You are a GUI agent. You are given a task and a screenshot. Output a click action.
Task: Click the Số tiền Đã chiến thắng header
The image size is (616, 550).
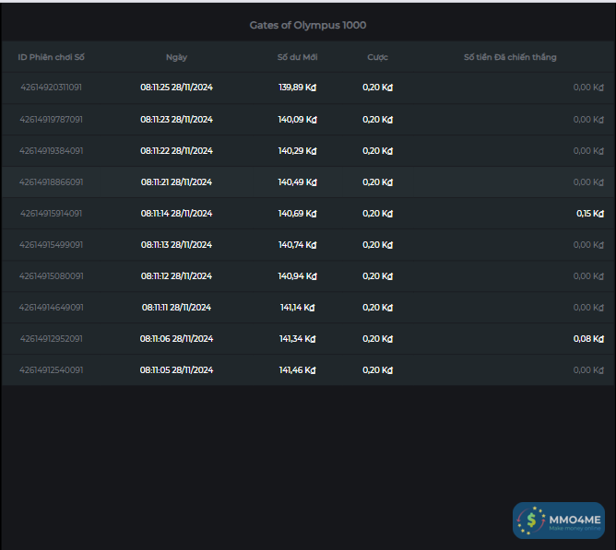510,57
